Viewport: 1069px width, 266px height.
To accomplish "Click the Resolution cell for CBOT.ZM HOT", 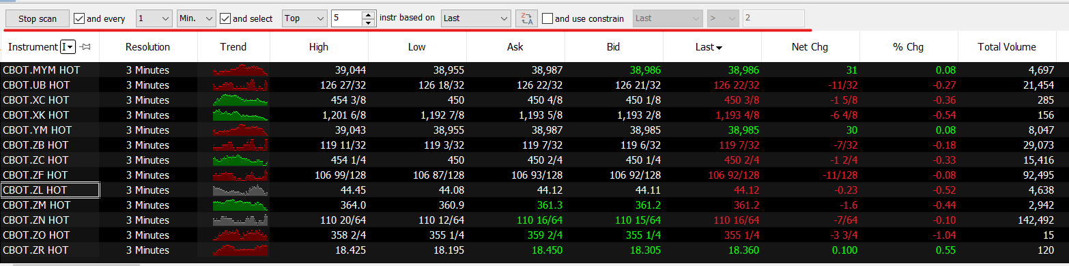I will [148, 205].
